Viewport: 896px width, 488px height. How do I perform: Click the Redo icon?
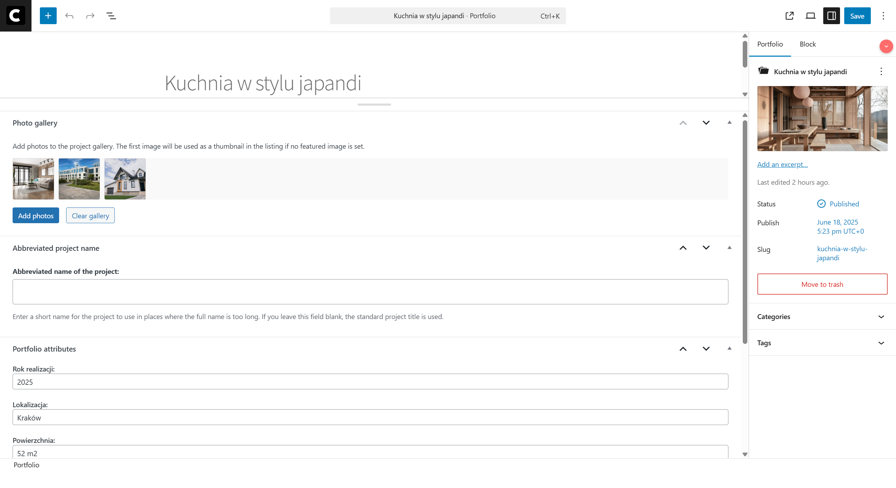click(x=90, y=15)
